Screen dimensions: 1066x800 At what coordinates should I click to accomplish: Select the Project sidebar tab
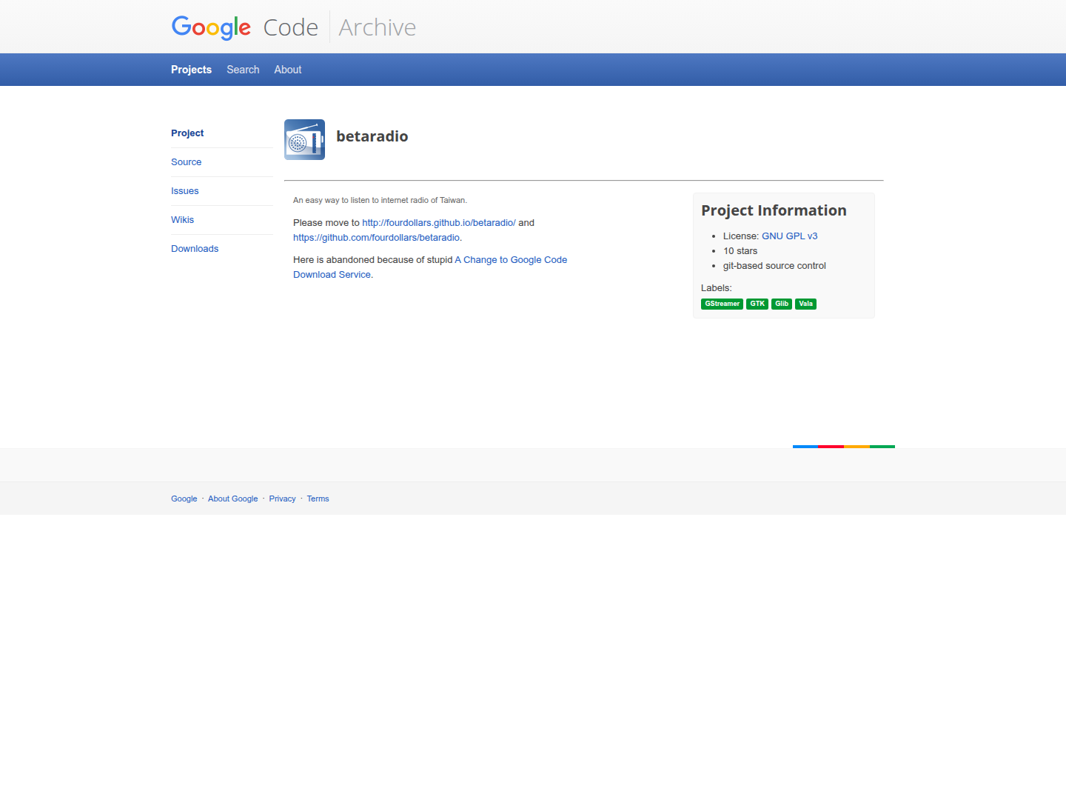(187, 133)
